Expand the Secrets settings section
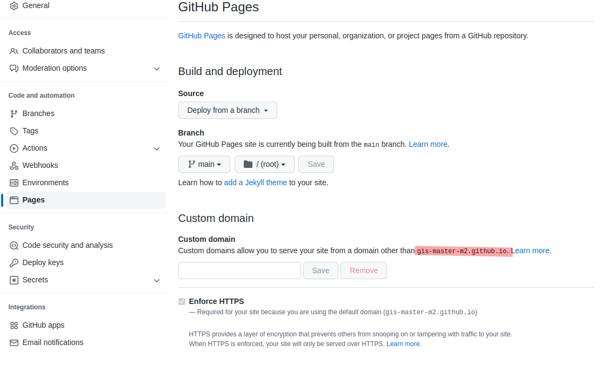 pos(157,281)
